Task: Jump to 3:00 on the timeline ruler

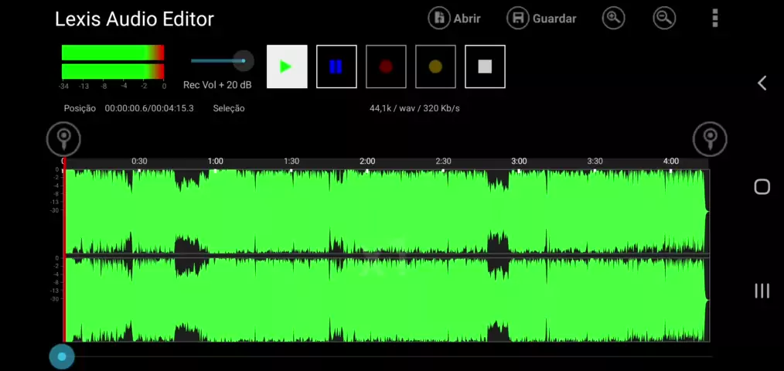Action: click(519, 161)
